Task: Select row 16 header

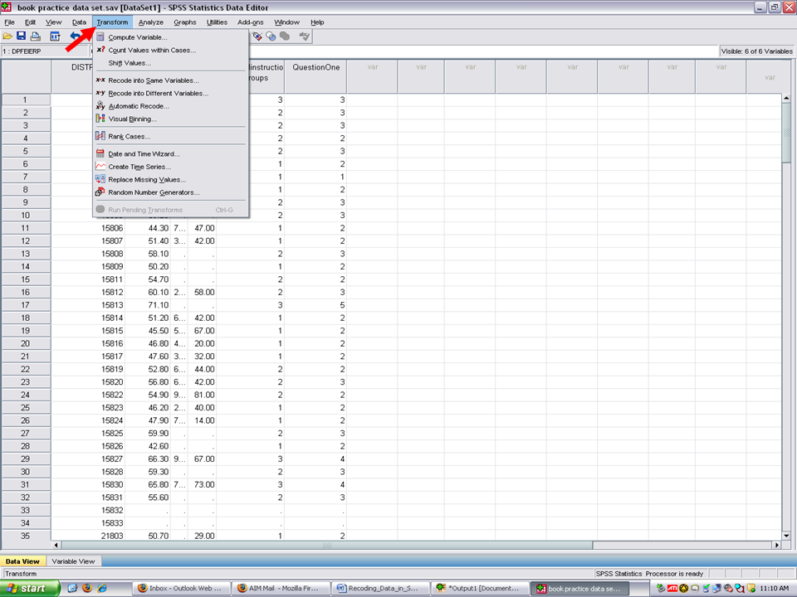Action: click(26, 293)
